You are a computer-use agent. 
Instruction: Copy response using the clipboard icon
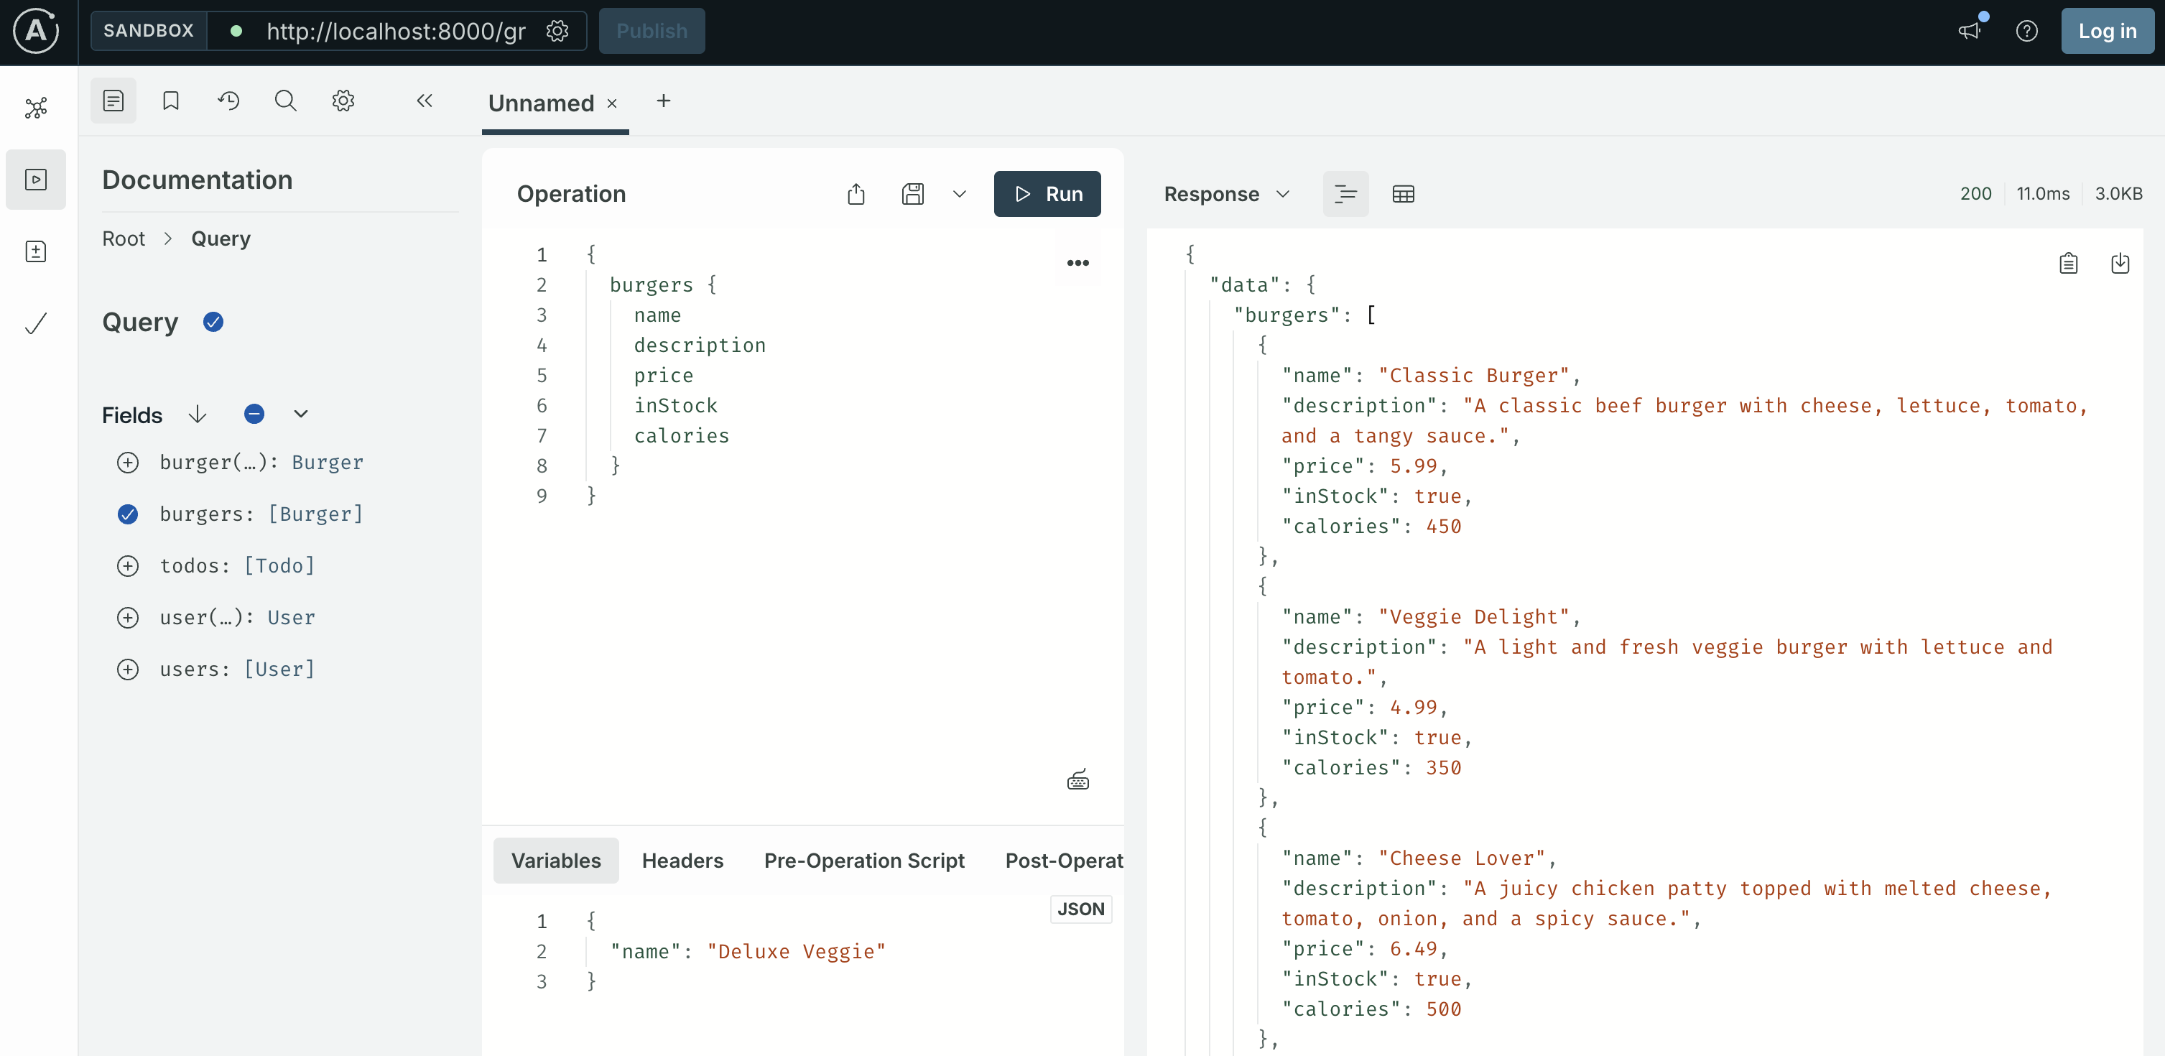coord(2068,264)
